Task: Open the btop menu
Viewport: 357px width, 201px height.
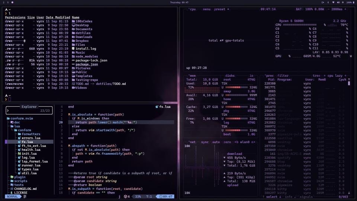Action: pos(206,9)
